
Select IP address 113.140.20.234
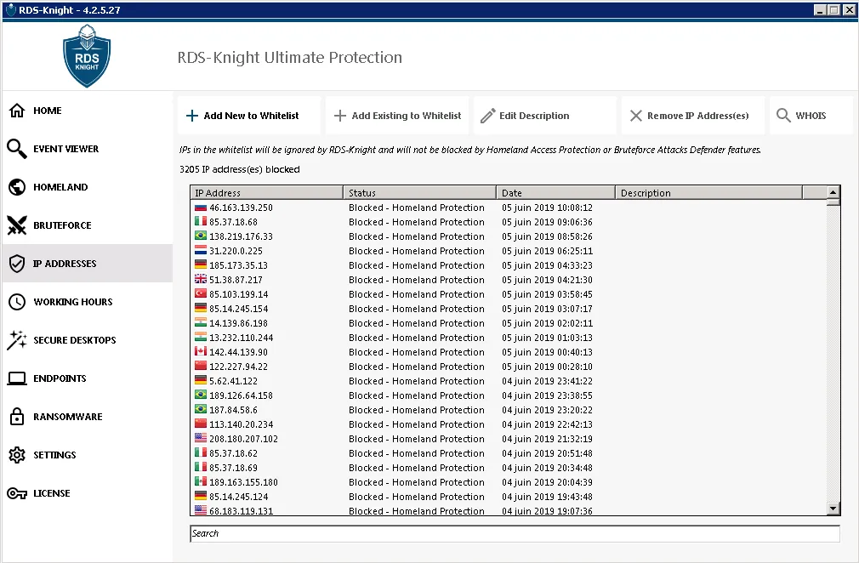241,424
